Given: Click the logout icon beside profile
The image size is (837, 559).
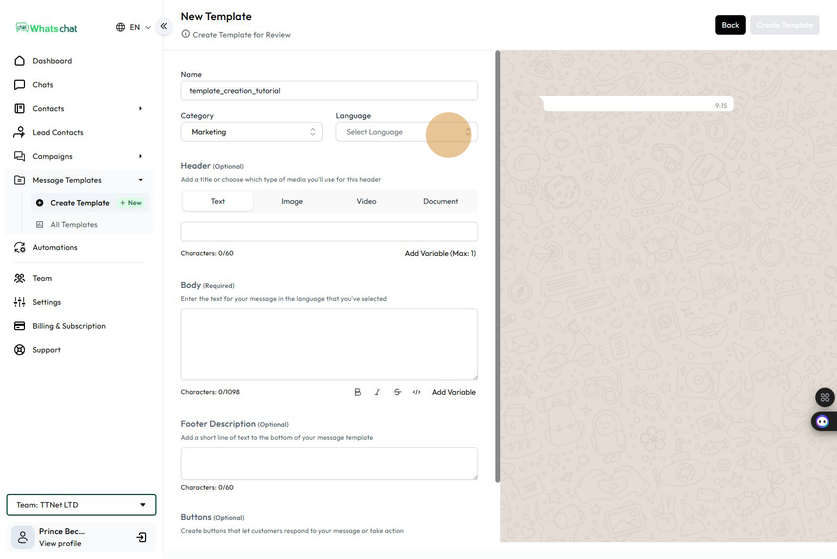Looking at the screenshot, I should 141,537.
